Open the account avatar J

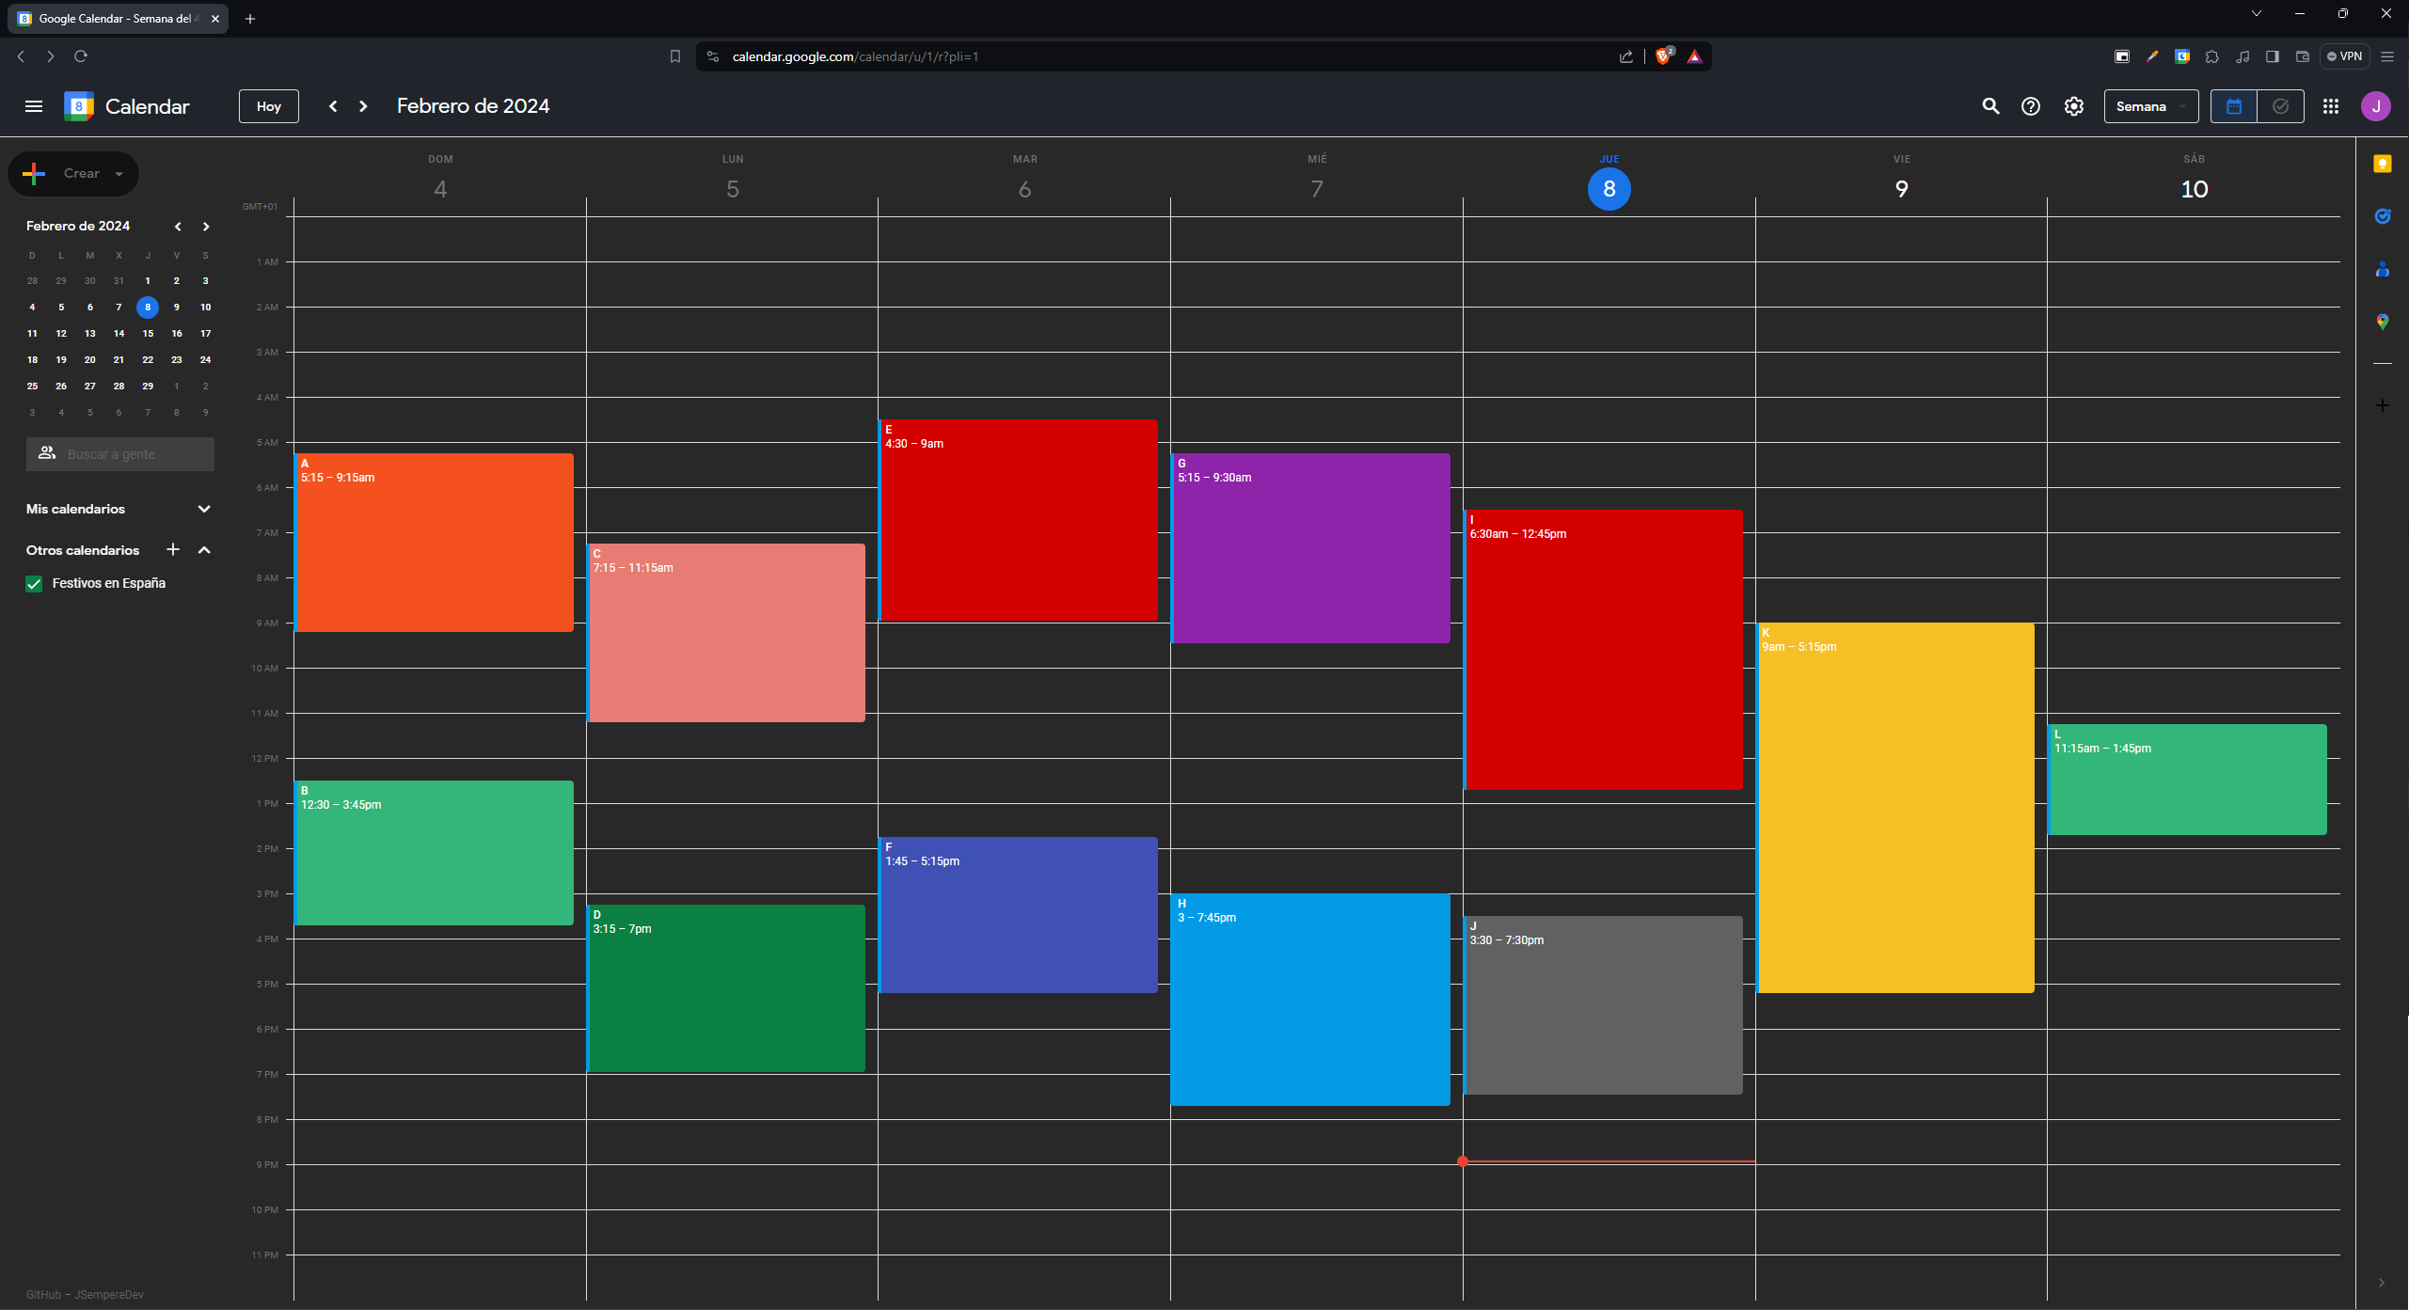[2376, 106]
